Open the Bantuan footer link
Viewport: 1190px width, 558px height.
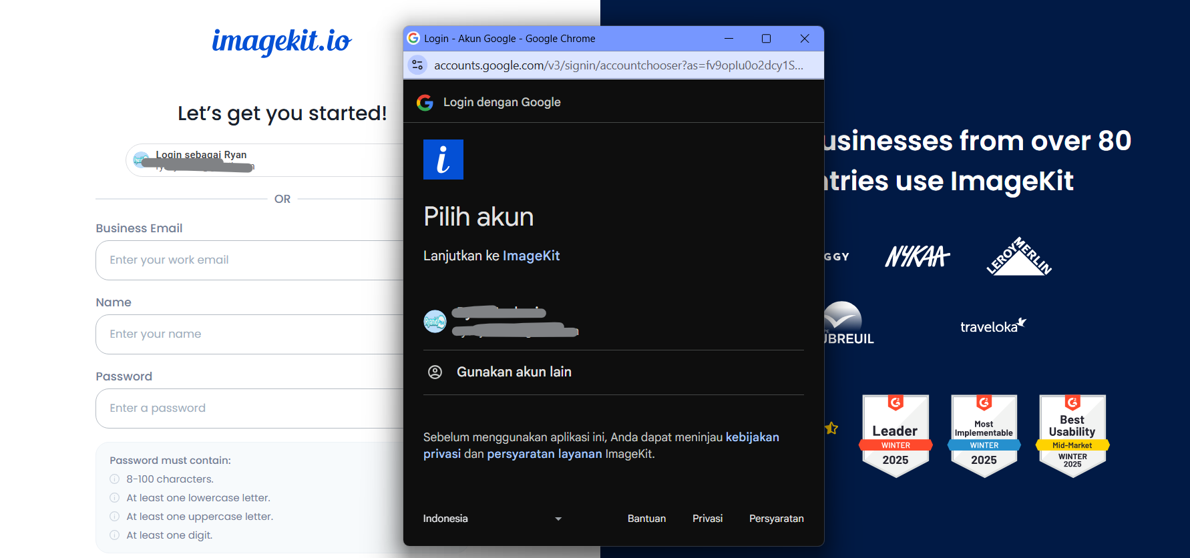(x=646, y=519)
